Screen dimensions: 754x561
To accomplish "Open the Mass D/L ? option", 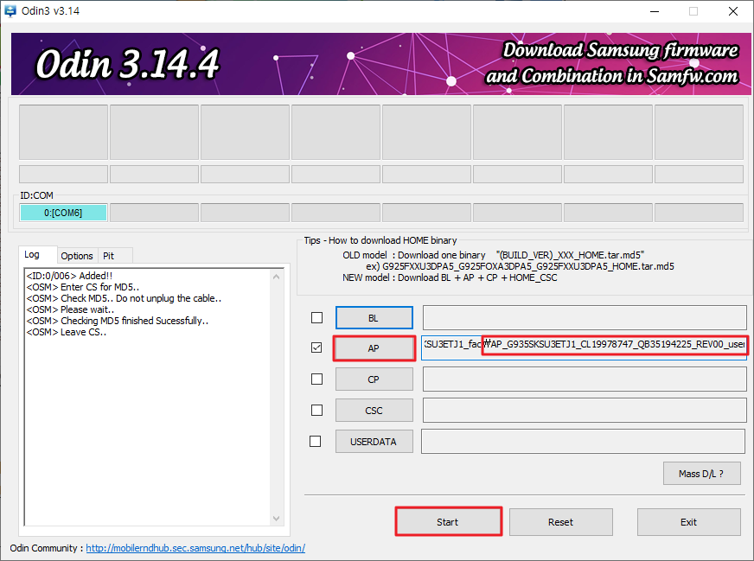I will [x=701, y=474].
